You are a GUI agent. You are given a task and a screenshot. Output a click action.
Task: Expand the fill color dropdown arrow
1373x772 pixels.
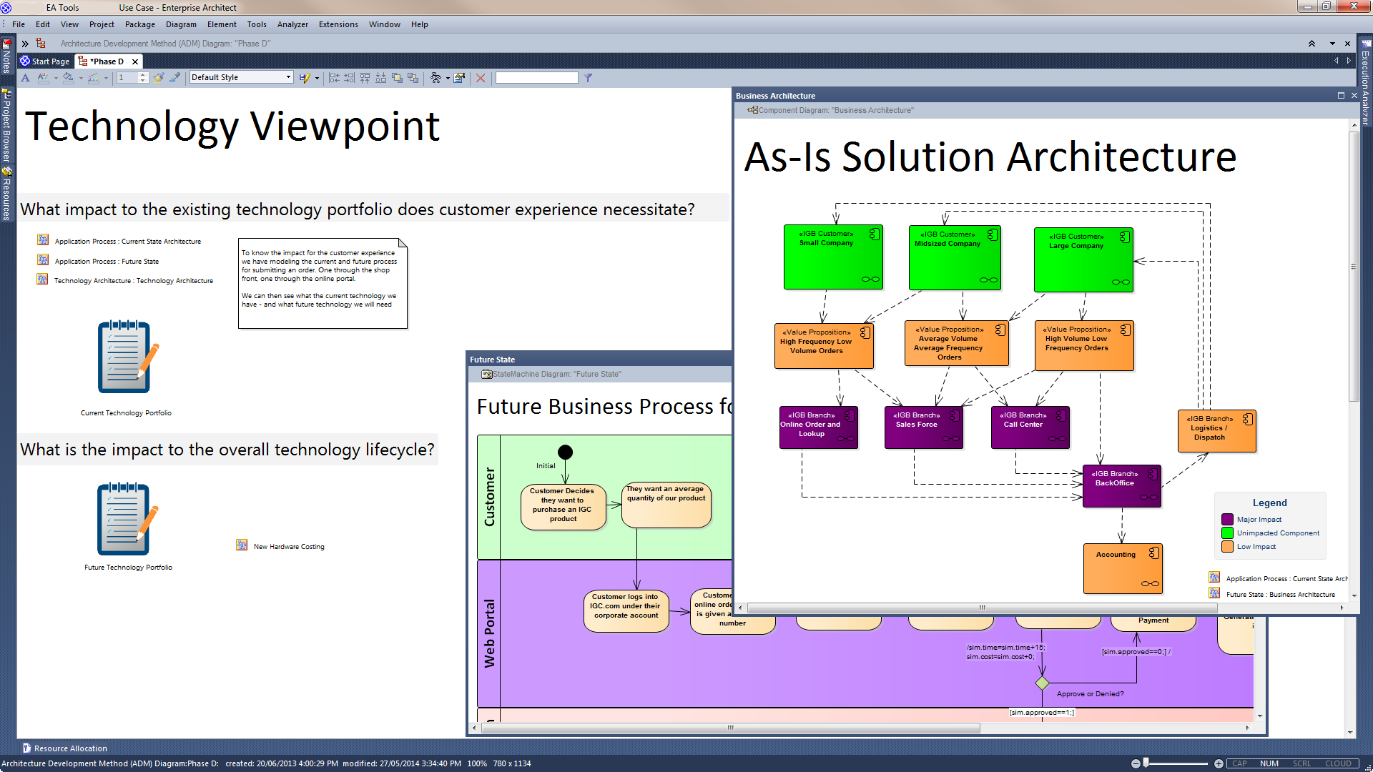pos(81,78)
